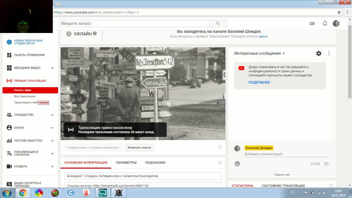352x198 pixels.
Task: Click the browser address bar URL
Action: [x=96, y=12]
